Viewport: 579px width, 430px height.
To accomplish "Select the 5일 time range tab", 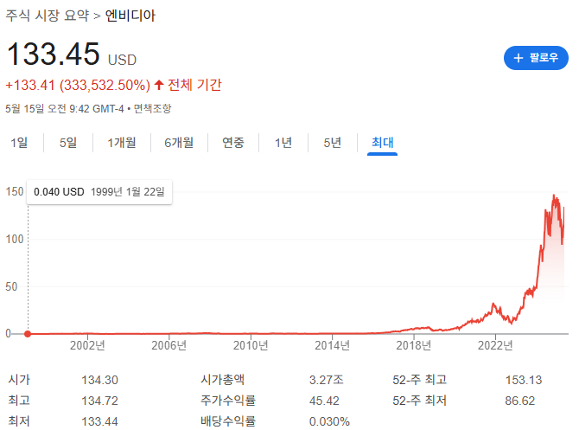I will click(68, 143).
